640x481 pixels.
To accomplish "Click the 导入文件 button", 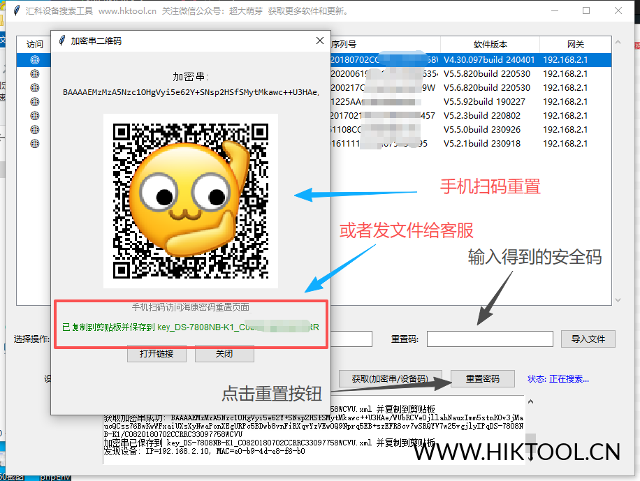I will [x=588, y=339].
